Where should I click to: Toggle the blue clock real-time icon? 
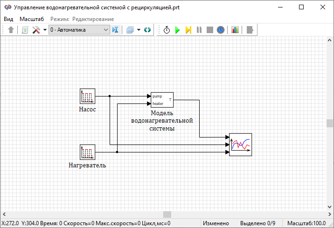click(221, 30)
